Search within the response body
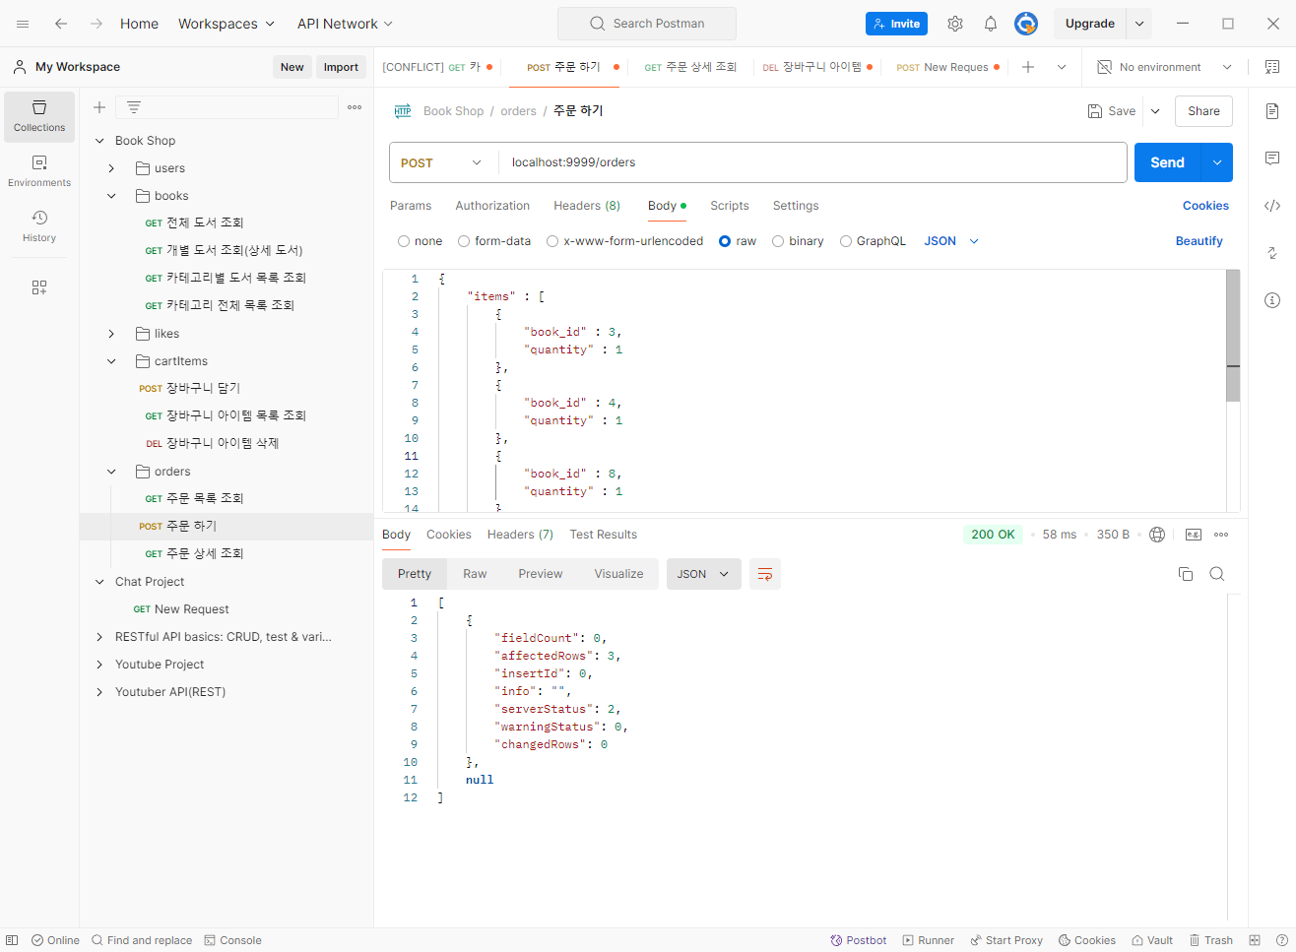 tap(1217, 574)
